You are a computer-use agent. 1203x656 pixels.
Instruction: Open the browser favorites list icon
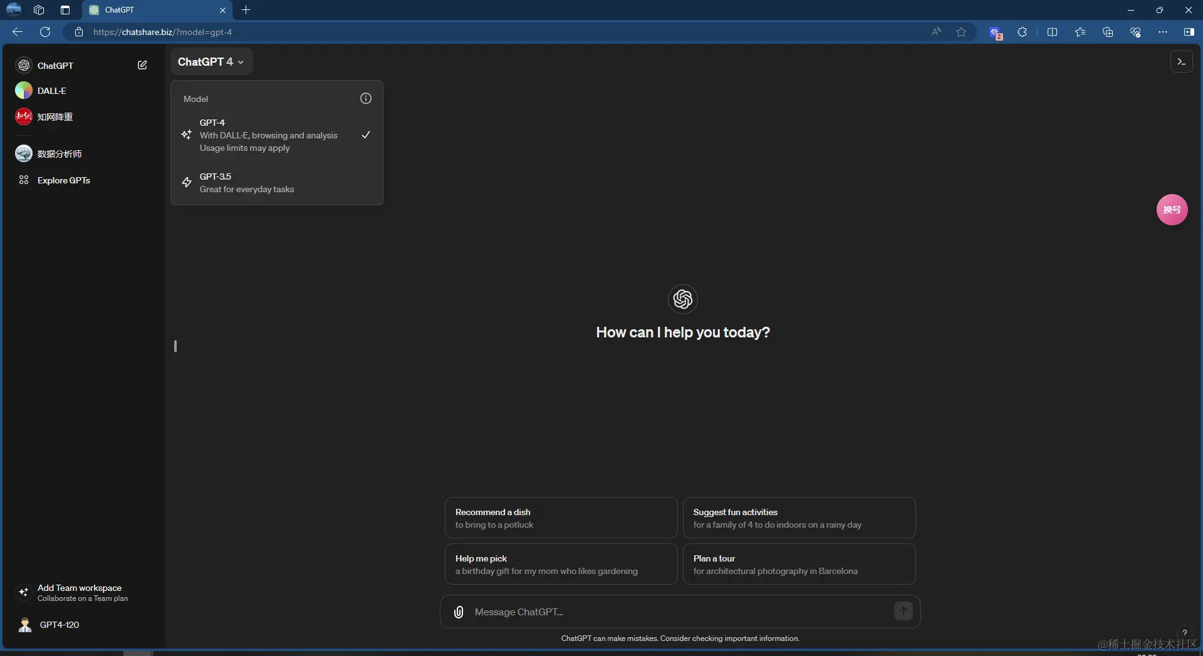tap(1080, 32)
